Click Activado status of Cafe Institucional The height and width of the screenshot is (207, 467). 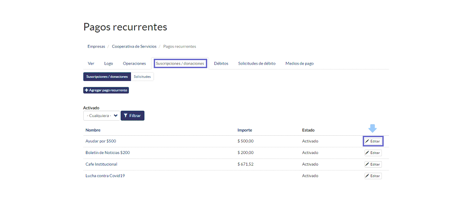click(310, 164)
